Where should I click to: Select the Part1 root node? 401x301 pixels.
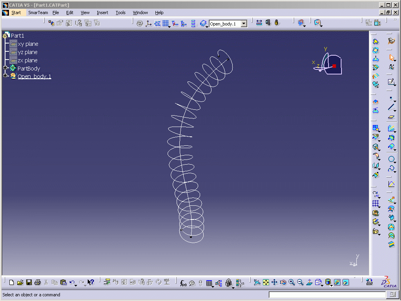point(17,36)
